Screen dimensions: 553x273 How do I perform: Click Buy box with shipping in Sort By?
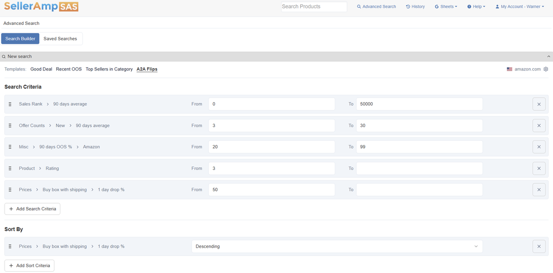(65, 246)
